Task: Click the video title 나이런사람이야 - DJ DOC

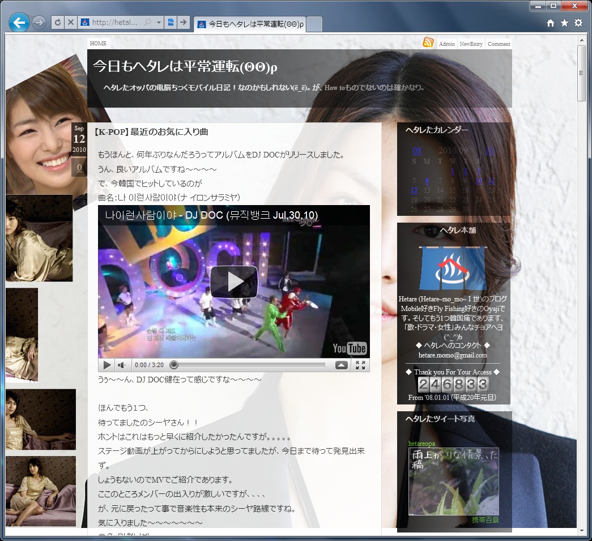Action: [211, 215]
